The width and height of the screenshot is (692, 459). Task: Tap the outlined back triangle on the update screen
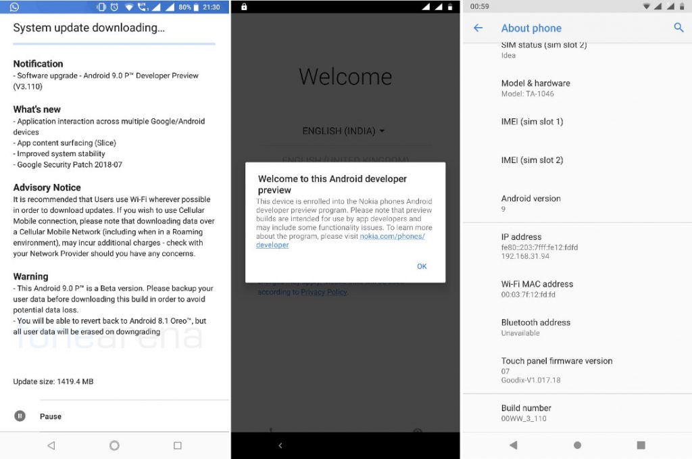pos(51,445)
